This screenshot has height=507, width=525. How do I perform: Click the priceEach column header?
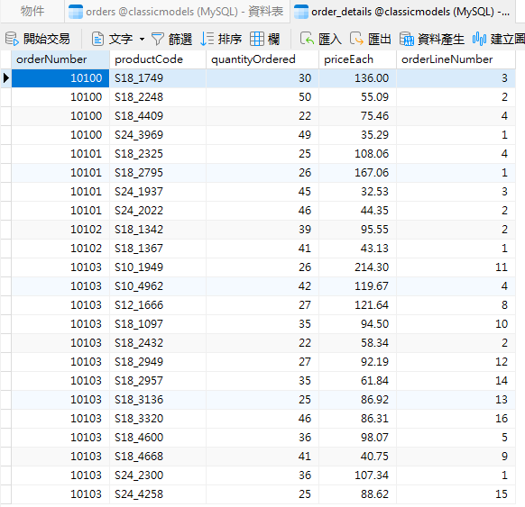[357, 59]
